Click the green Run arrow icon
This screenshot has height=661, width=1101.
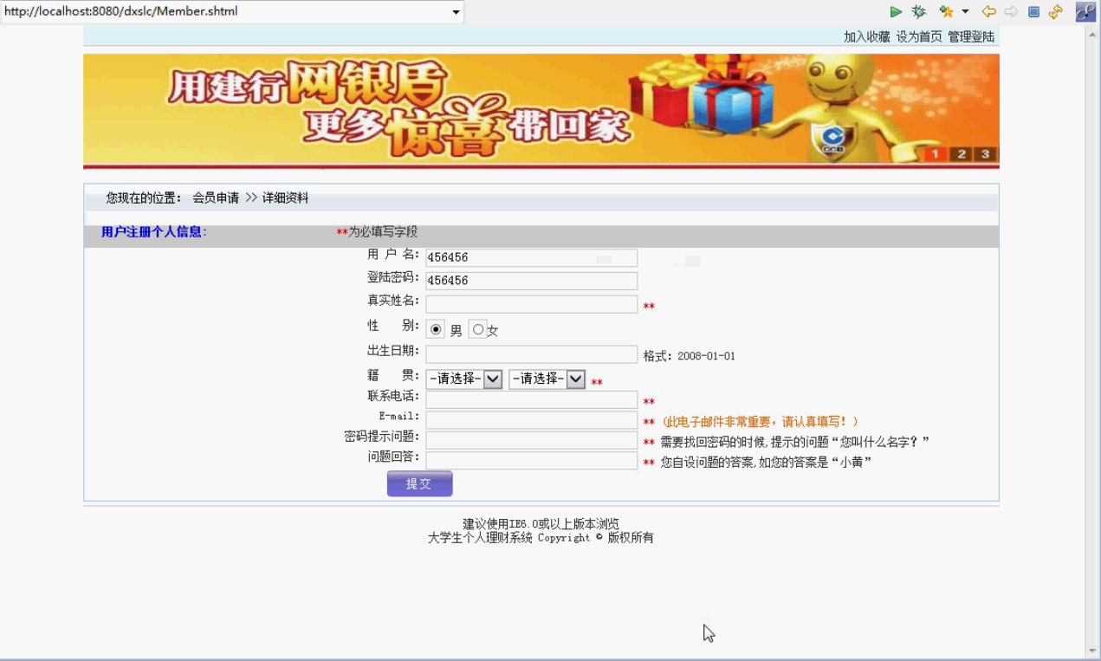tap(896, 12)
